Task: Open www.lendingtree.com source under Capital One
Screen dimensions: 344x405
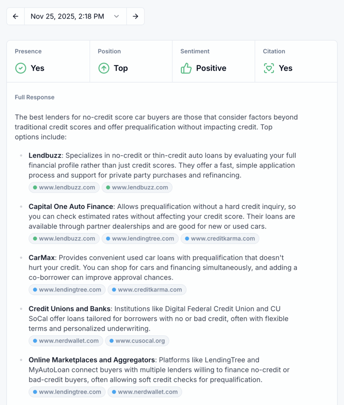Action: 140,238
